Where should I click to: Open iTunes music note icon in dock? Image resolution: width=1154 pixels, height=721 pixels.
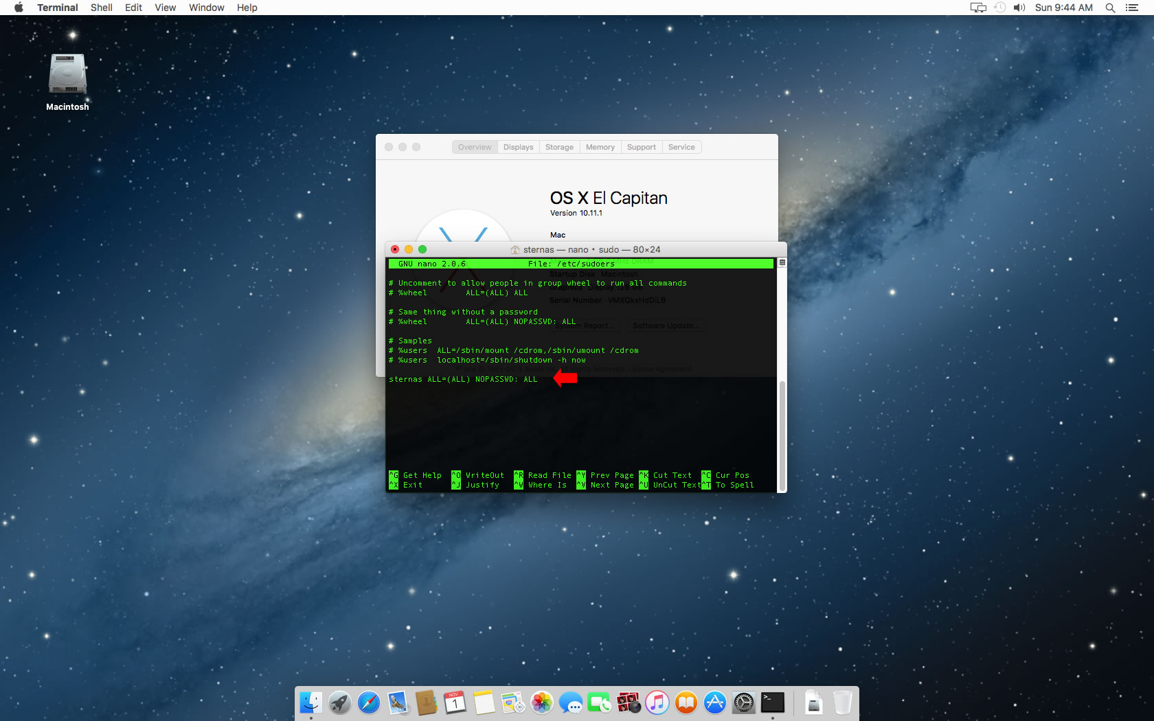click(x=657, y=702)
